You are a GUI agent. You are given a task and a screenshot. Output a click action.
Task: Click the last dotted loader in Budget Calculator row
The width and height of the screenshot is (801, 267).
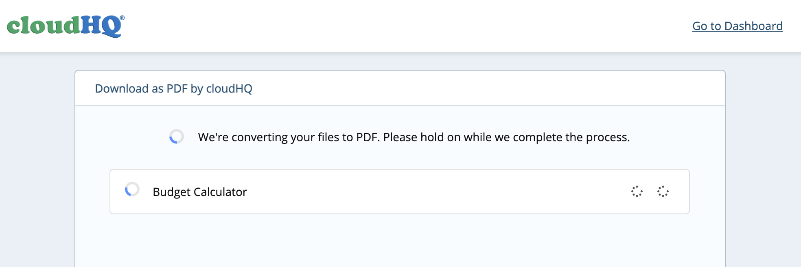point(663,192)
